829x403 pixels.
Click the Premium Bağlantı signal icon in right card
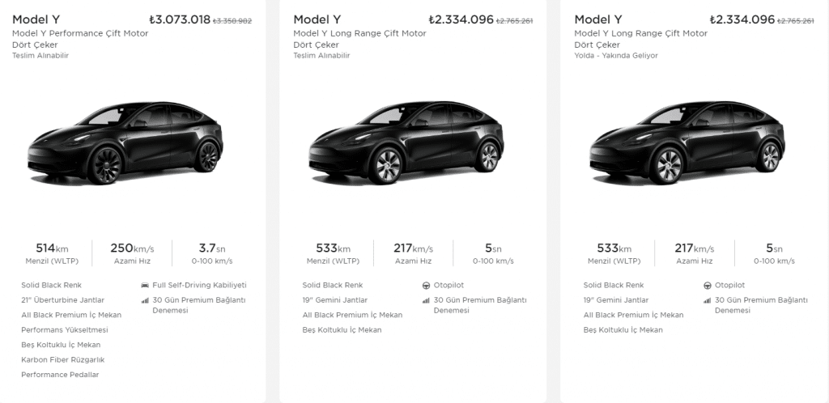pos(708,300)
